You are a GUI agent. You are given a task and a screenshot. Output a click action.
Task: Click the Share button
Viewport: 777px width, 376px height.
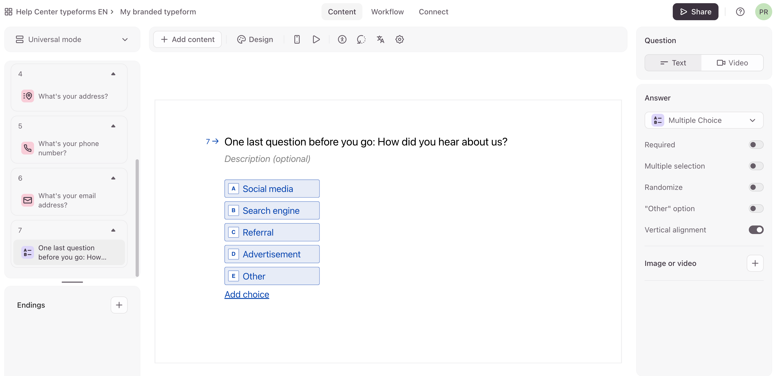pos(695,12)
